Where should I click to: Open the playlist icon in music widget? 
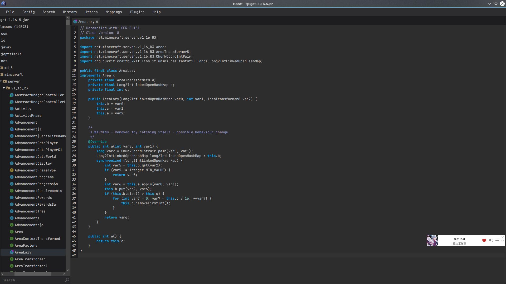pos(497,240)
